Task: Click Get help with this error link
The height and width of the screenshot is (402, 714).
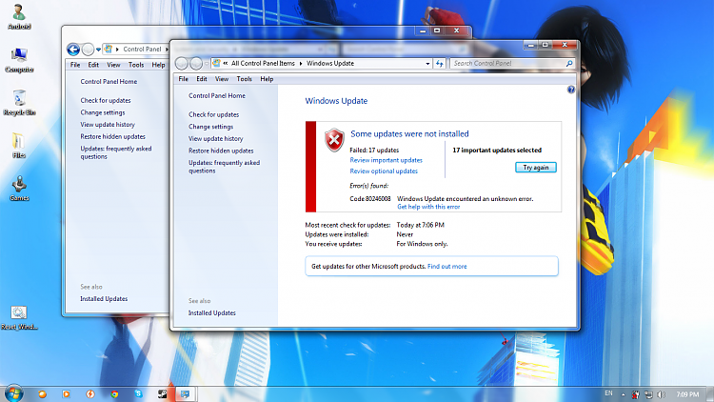Action: coord(428,207)
